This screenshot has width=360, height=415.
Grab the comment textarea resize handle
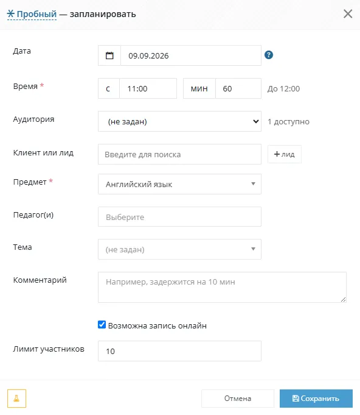(343, 299)
